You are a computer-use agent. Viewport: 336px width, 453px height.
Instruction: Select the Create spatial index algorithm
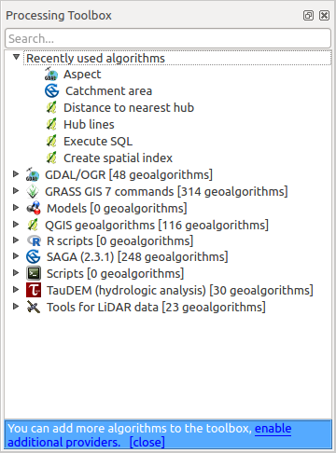pyautogui.click(x=118, y=158)
